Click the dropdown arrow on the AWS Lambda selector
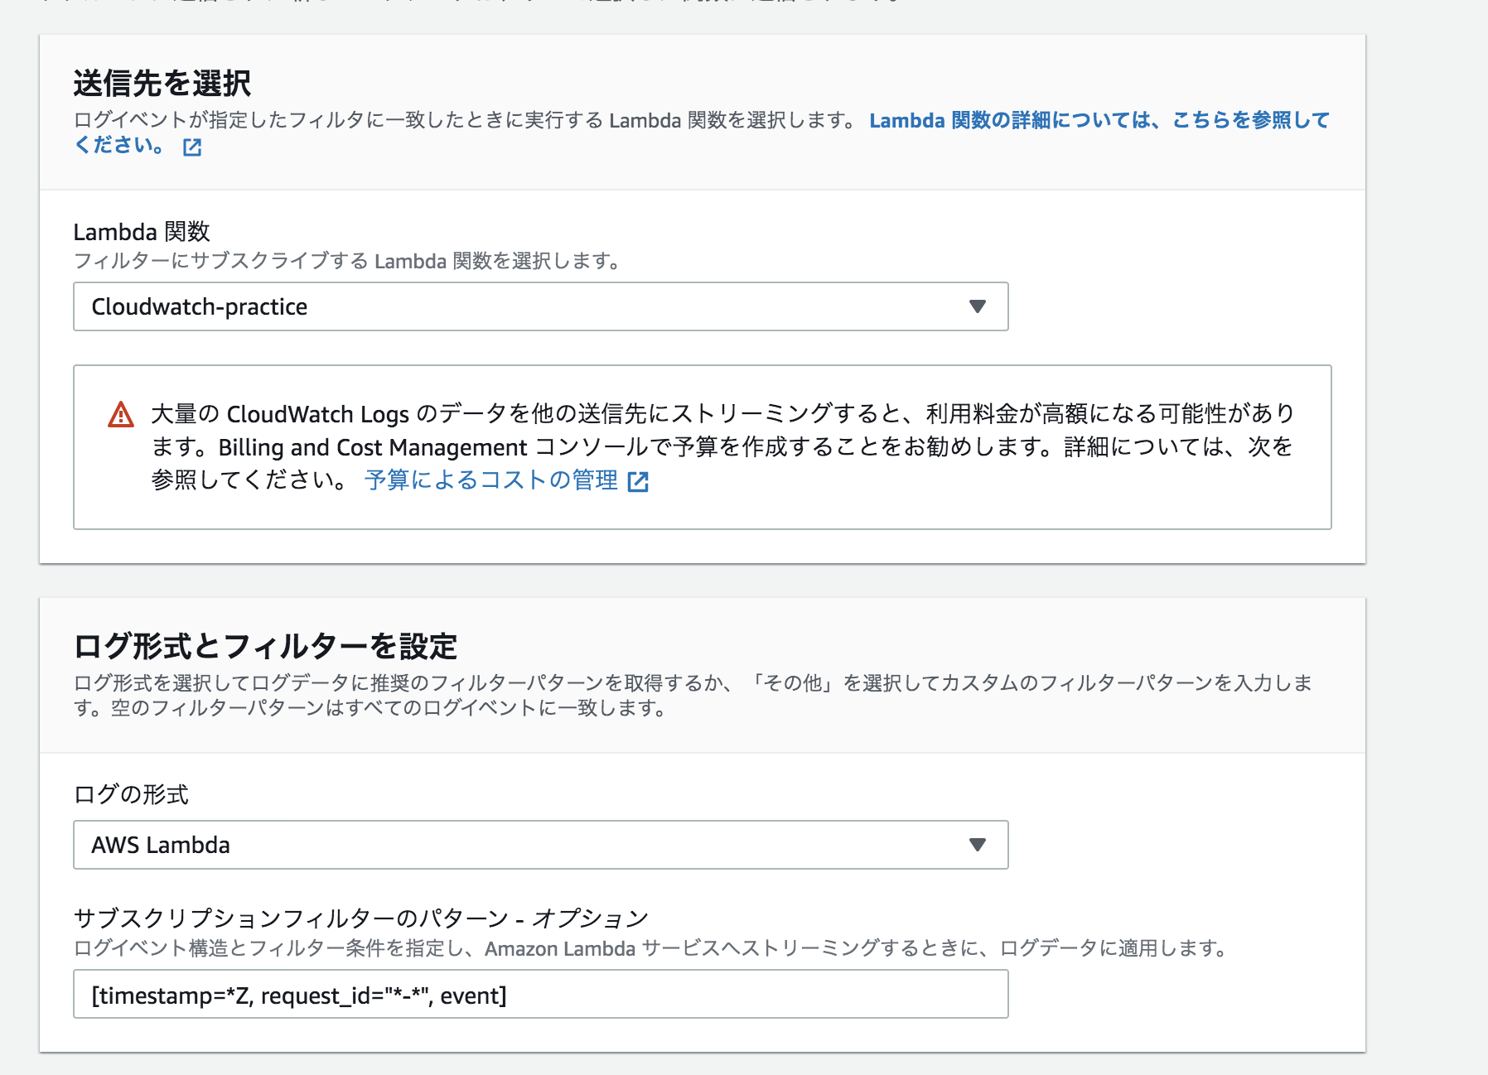The height and width of the screenshot is (1075, 1488). 978,845
